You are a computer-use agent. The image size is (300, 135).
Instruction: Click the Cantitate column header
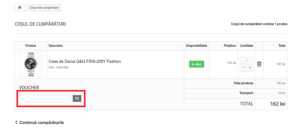(246, 46)
